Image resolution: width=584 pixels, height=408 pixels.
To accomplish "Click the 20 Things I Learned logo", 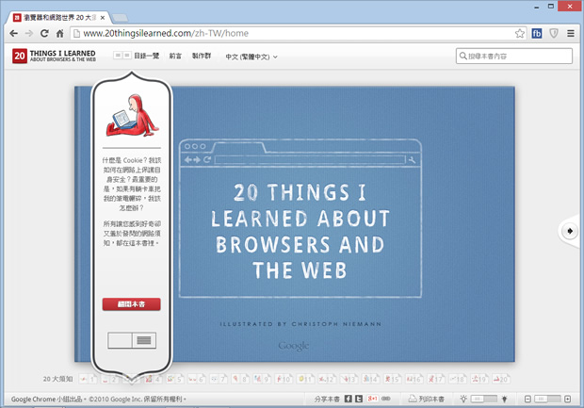I will click(55, 57).
